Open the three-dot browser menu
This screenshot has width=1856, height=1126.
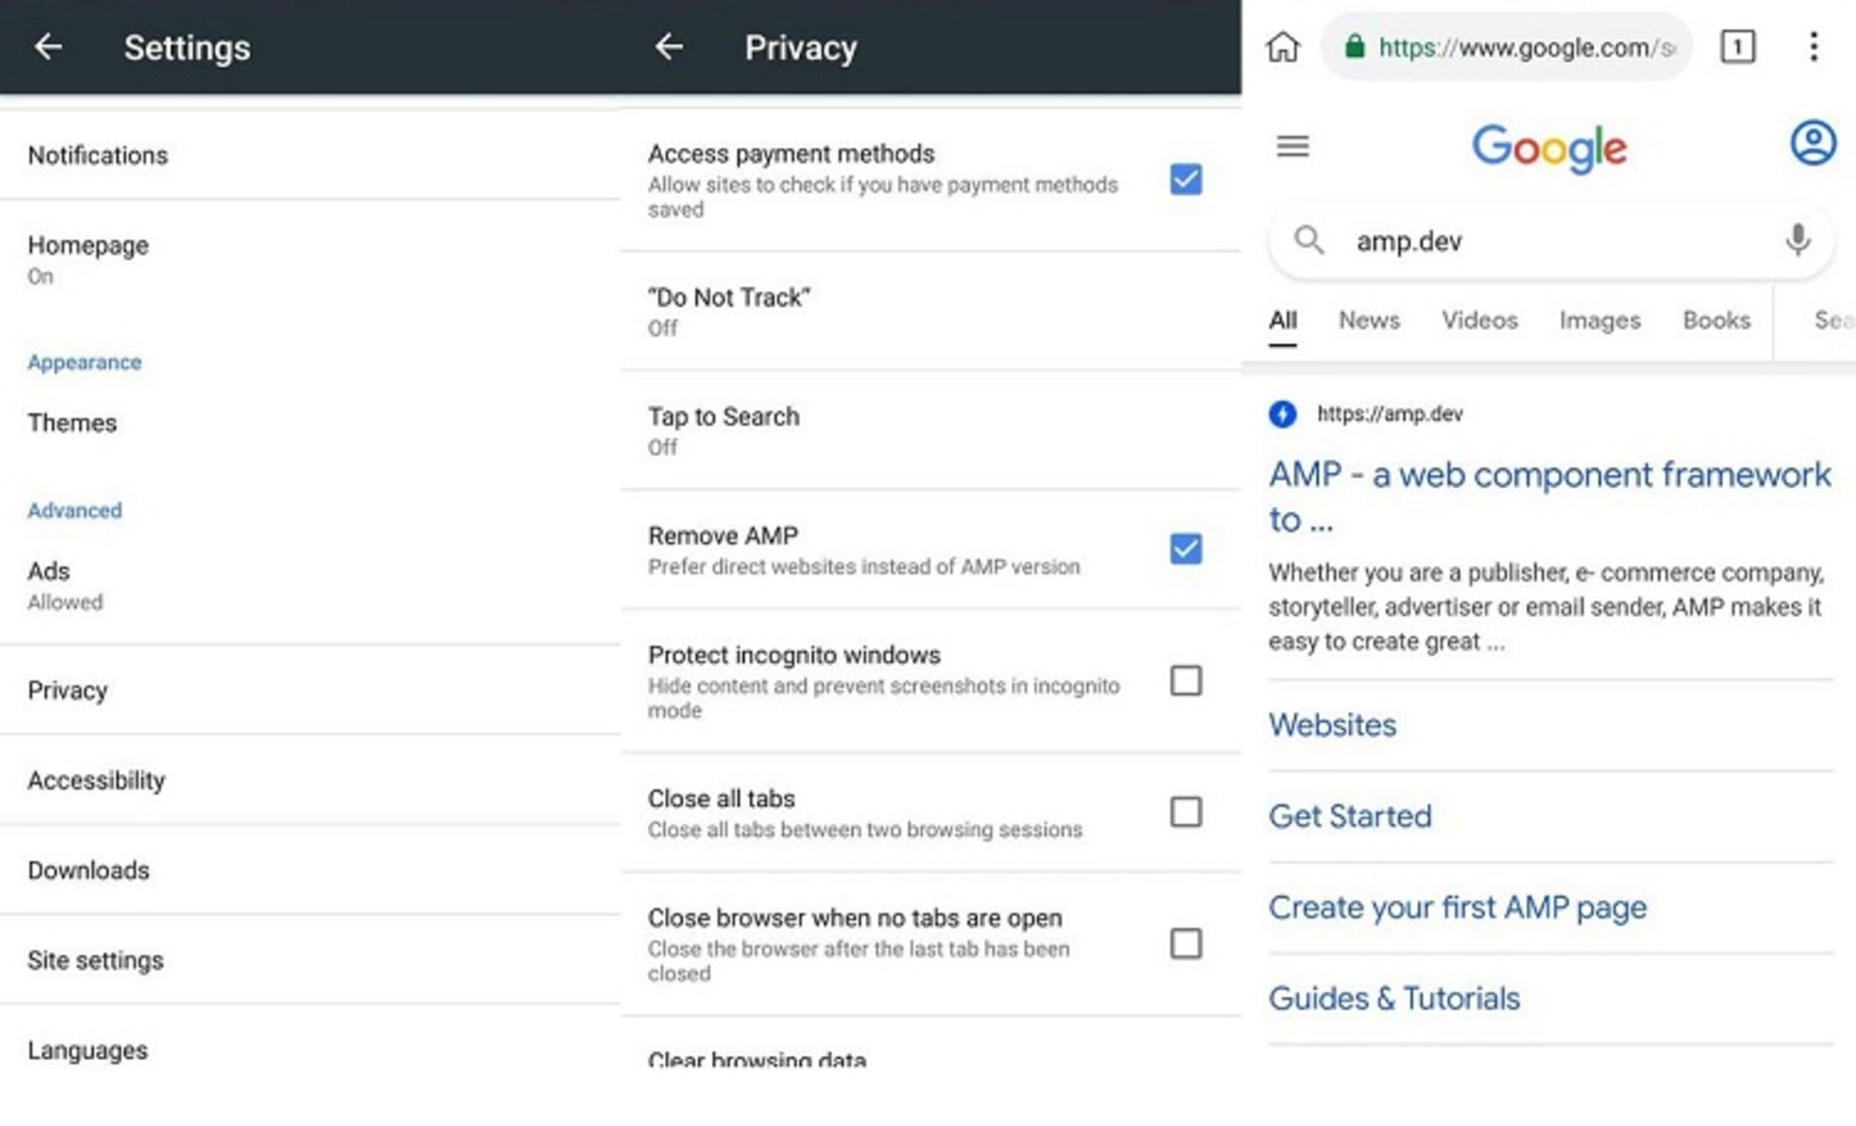click(x=1813, y=46)
